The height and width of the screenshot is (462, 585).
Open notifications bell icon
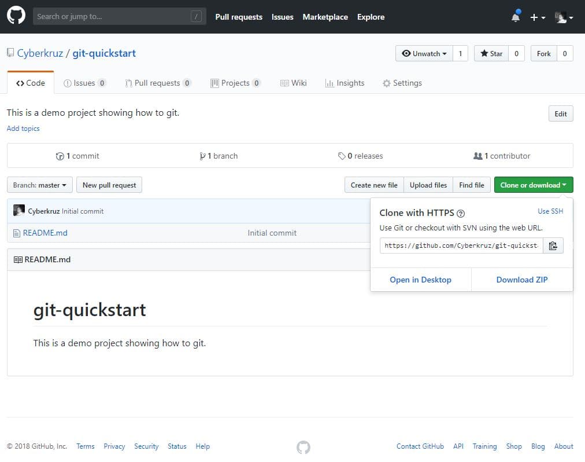coord(516,17)
